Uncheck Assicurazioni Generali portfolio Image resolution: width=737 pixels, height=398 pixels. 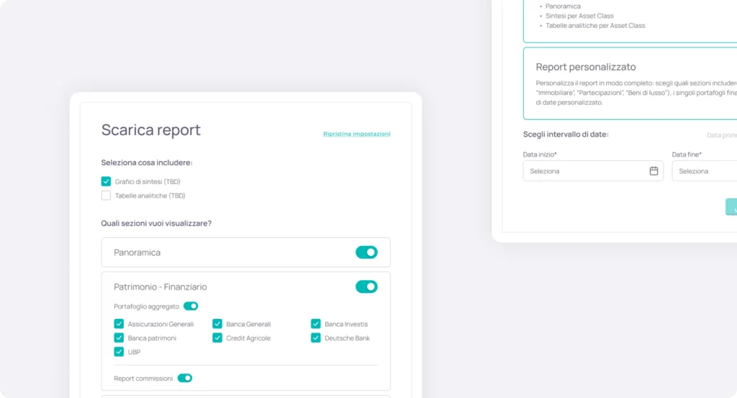tap(119, 324)
